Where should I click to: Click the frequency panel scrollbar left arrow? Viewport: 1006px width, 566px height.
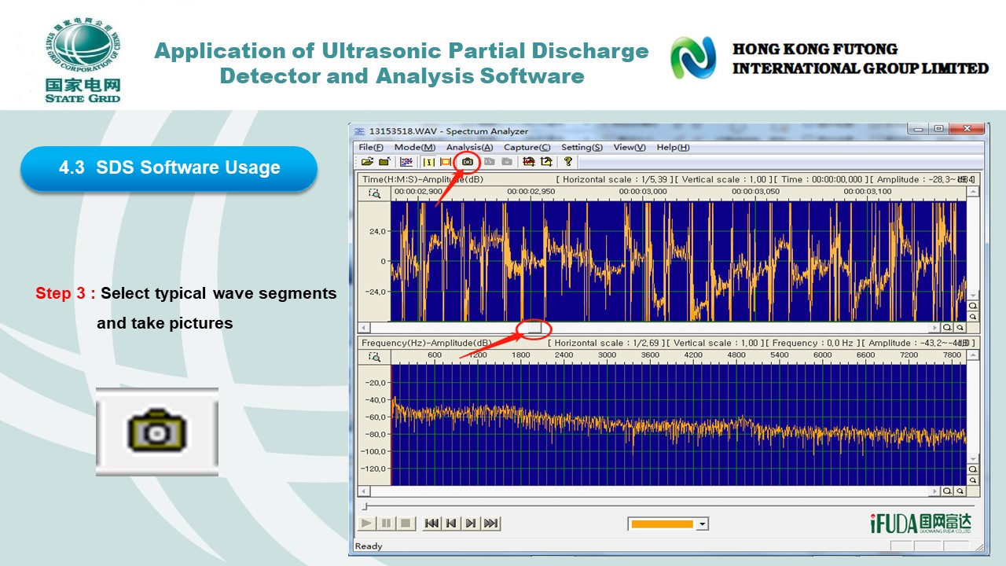click(x=363, y=491)
